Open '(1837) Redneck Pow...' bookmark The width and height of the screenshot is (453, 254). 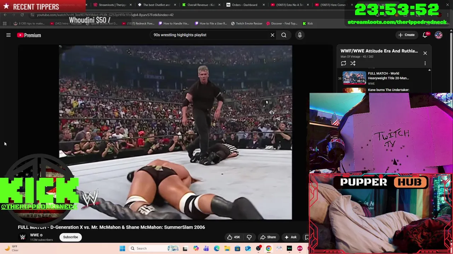click(x=138, y=23)
